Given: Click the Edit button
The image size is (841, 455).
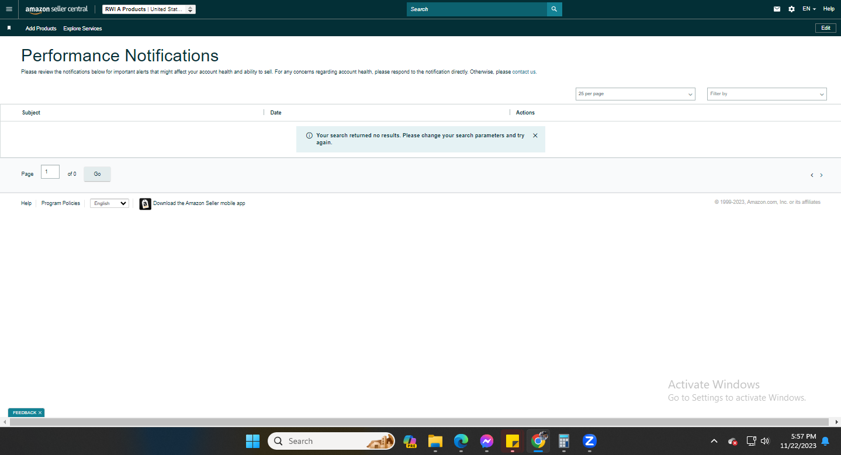Looking at the screenshot, I should point(825,28).
